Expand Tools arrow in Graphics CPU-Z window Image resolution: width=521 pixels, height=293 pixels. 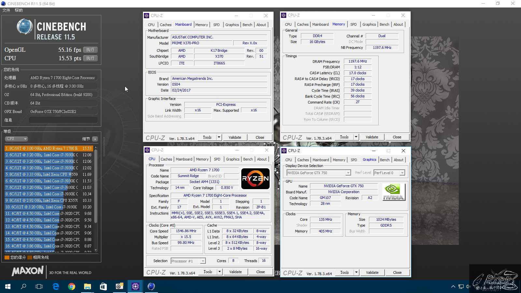click(357, 272)
